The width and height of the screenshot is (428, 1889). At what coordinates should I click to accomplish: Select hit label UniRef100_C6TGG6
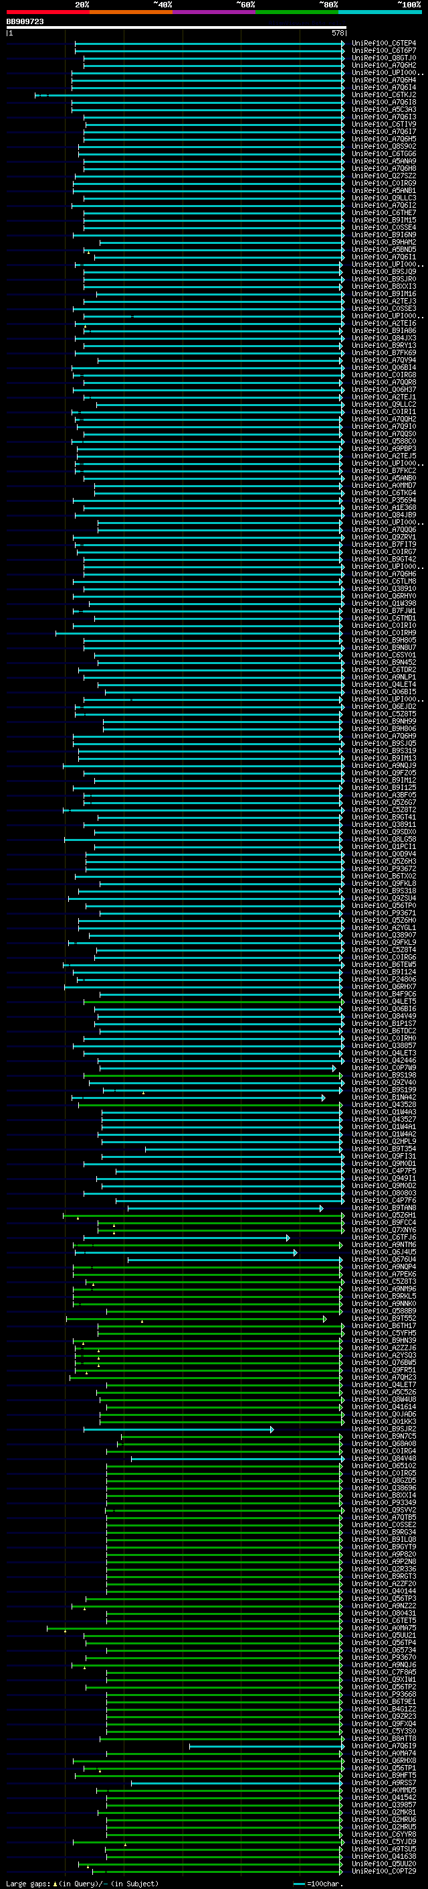[384, 153]
